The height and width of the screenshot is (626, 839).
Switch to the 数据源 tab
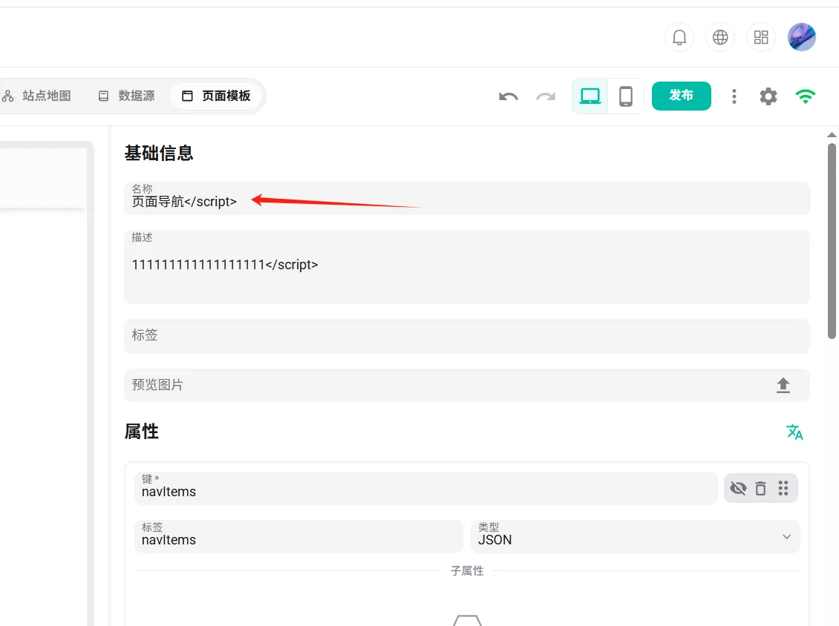(127, 96)
